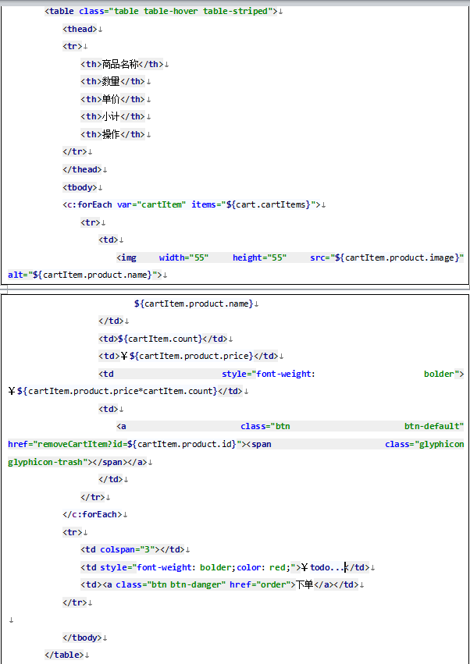Image resolution: width=470 pixels, height=664 pixels.
Task: Click the c:forEach var="cartItem" line
Action: pyautogui.click(x=191, y=204)
